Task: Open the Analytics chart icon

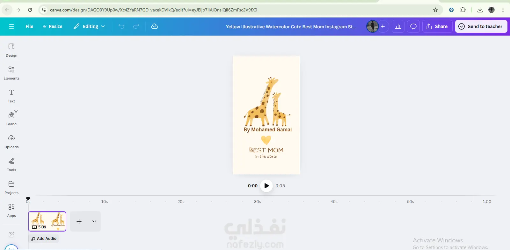Action: pyautogui.click(x=398, y=26)
